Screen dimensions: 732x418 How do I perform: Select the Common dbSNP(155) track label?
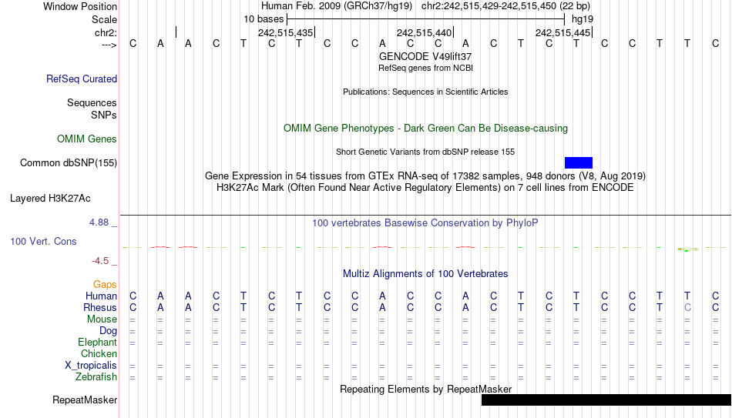tap(68, 163)
